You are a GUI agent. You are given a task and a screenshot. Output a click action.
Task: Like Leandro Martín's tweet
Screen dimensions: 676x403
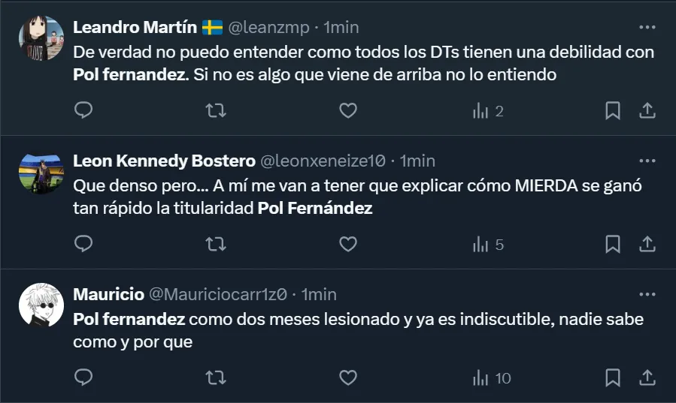point(347,111)
